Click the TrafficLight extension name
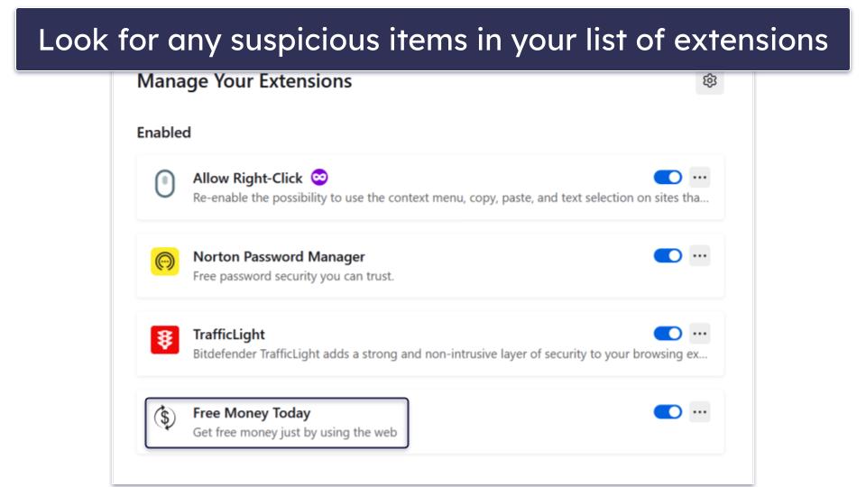Image resolution: width=866 pixels, height=487 pixels. pyautogui.click(x=229, y=335)
